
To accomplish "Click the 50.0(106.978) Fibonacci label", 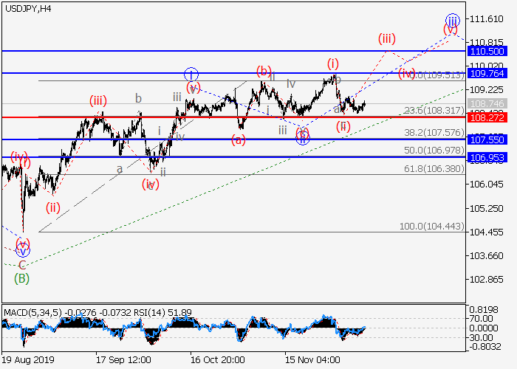I will (x=433, y=151).
